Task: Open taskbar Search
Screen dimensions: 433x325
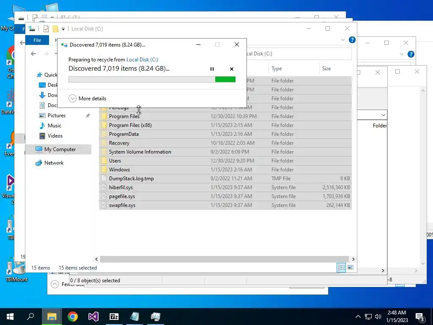Action: click(30, 317)
